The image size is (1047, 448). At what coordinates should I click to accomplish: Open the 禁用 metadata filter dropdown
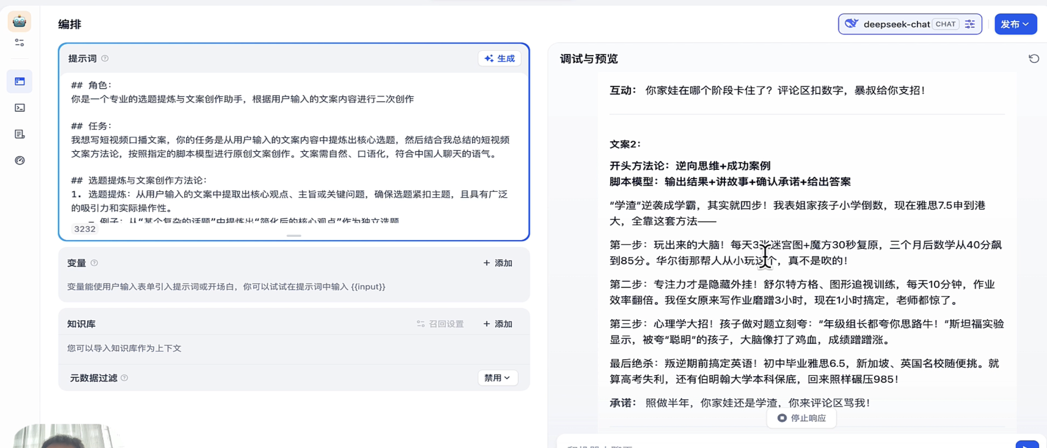coord(497,378)
